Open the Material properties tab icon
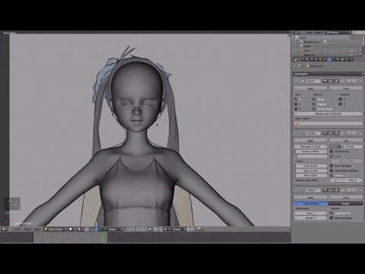Image resolution: width=365 pixels, height=274 pixels. (x=338, y=59)
